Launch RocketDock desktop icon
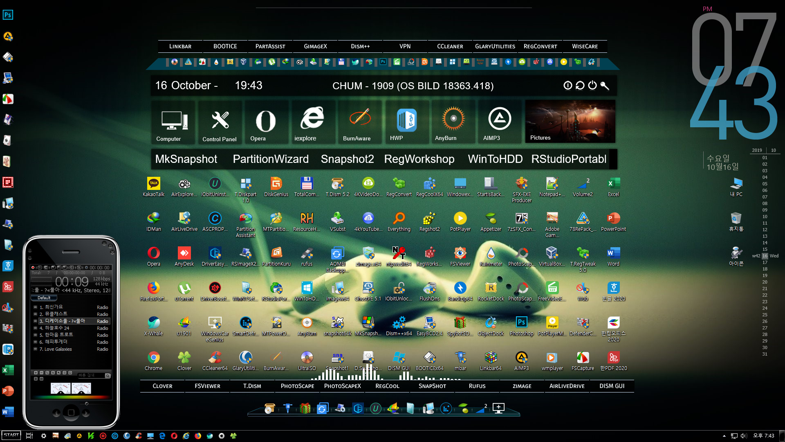This screenshot has height=442, width=785. (x=491, y=291)
